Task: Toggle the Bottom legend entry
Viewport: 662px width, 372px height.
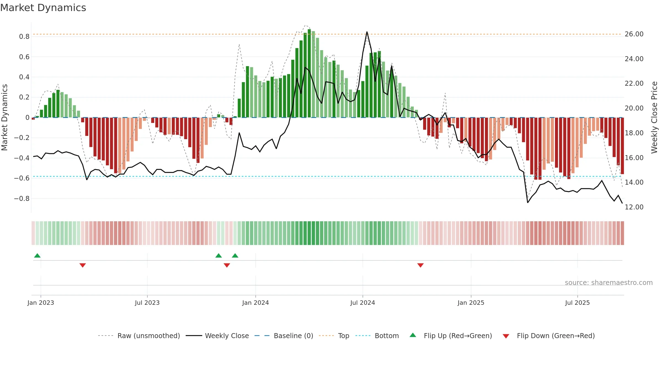Action: pos(377,336)
